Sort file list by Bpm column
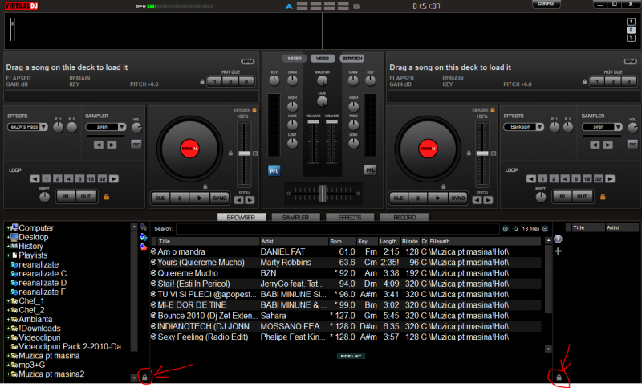This screenshot has height=388, width=642. click(x=343, y=241)
